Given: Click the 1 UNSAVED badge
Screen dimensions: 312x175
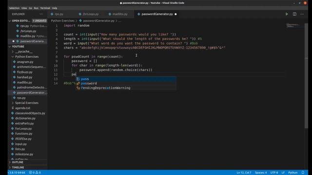Looking at the screenshot, I should coord(39,20).
